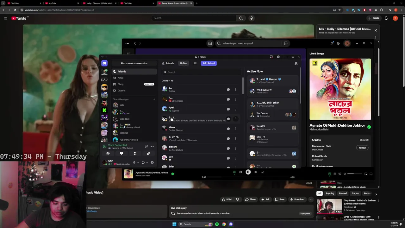Search YouTube with voice microphone icon
Viewport: 405px width, 228px height.
pyautogui.click(x=252, y=18)
